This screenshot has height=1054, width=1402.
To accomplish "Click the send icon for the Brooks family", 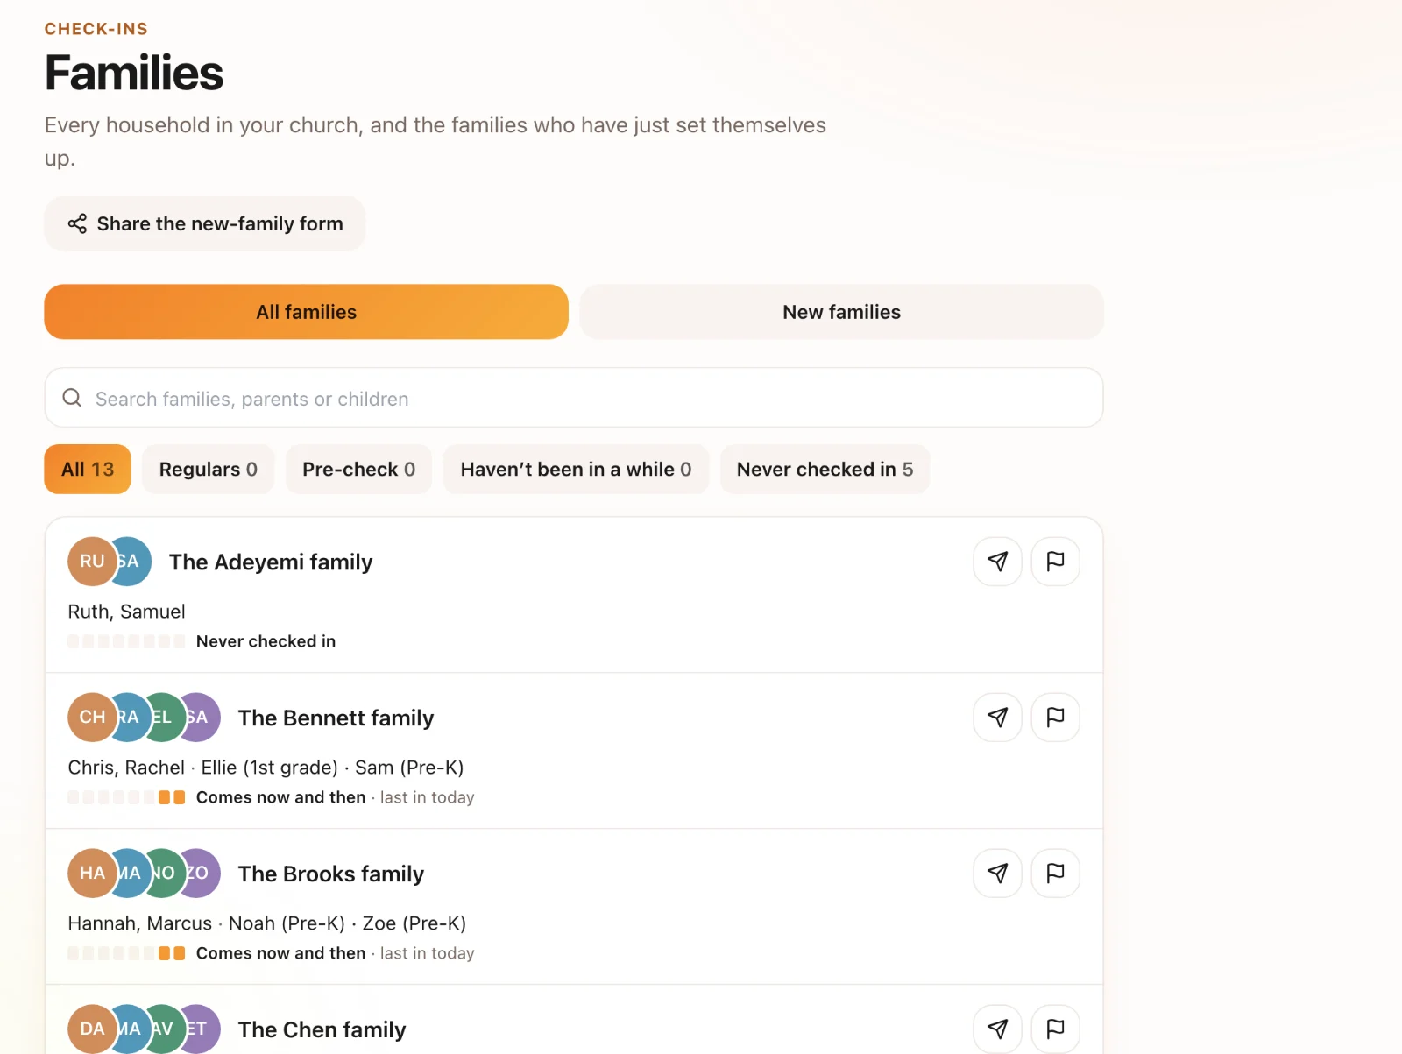I will [997, 874].
